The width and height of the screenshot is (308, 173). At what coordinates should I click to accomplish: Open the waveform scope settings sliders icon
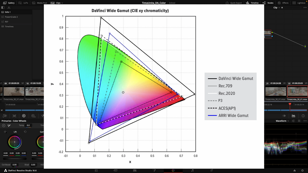click(x=293, y=121)
